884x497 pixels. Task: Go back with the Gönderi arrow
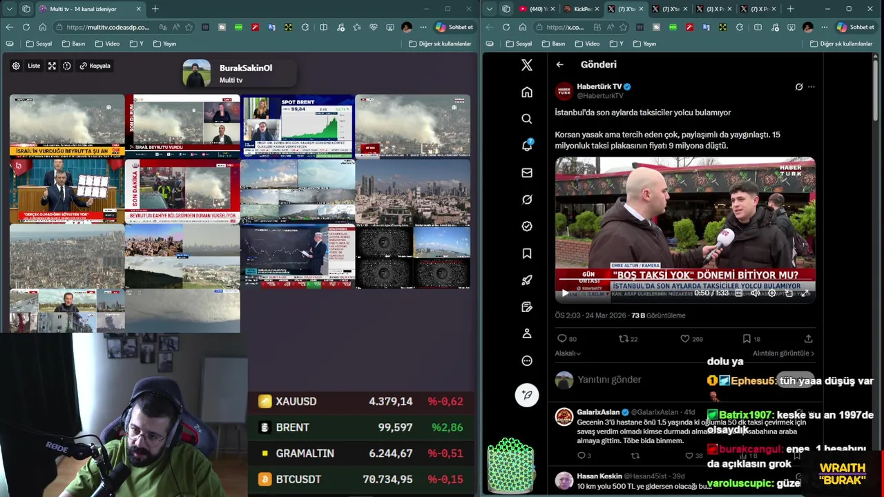coord(559,64)
